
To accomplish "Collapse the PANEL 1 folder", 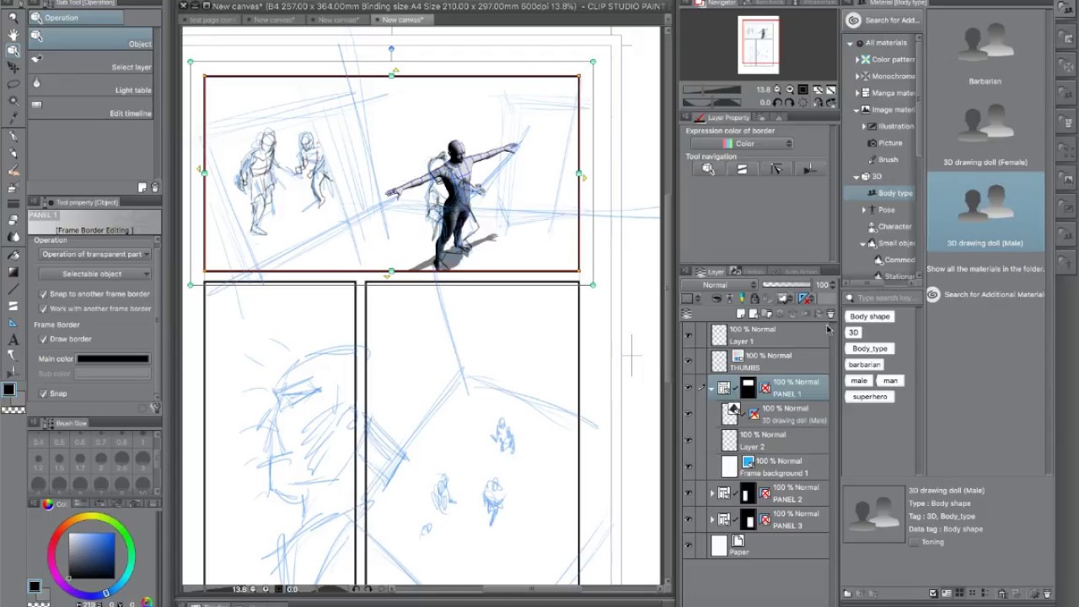I will pyautogui.click(x=711, y=389).
